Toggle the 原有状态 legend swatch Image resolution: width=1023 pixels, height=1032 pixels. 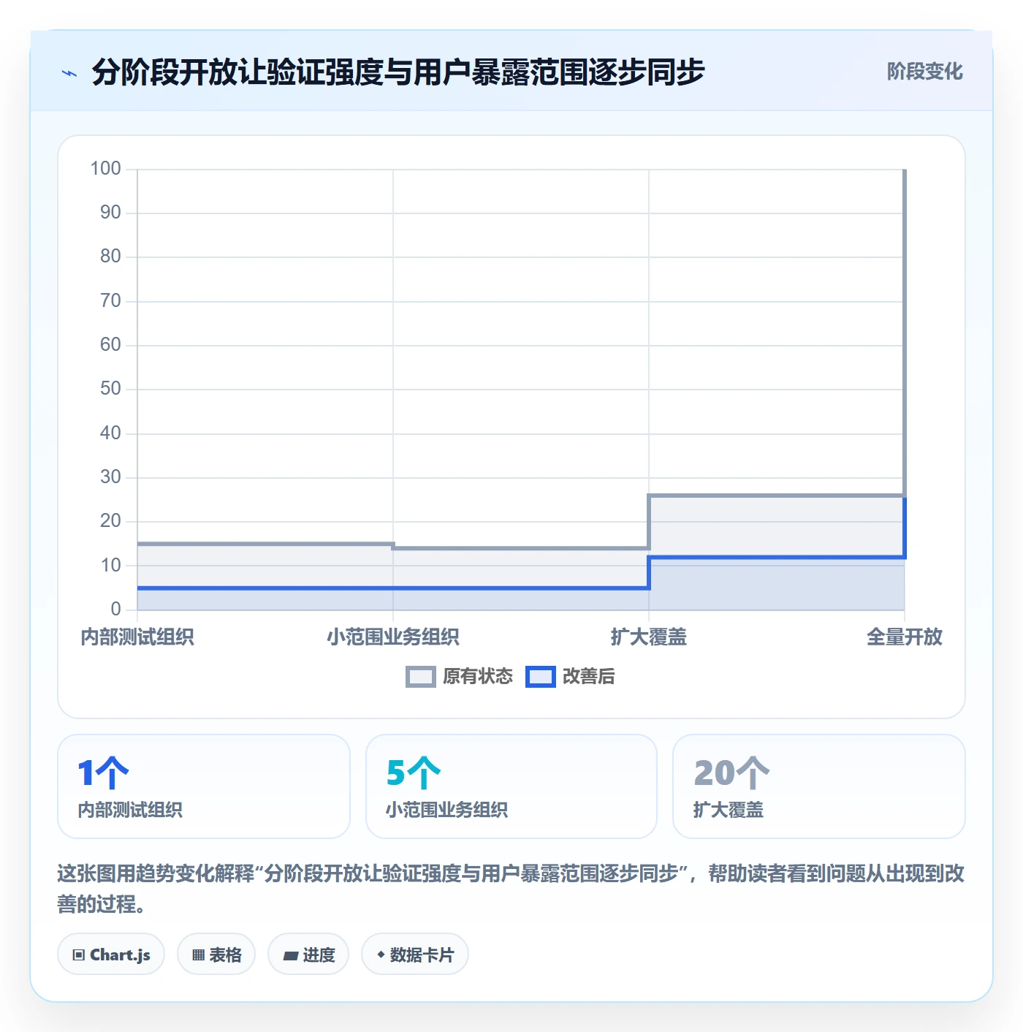pos(420,677)
